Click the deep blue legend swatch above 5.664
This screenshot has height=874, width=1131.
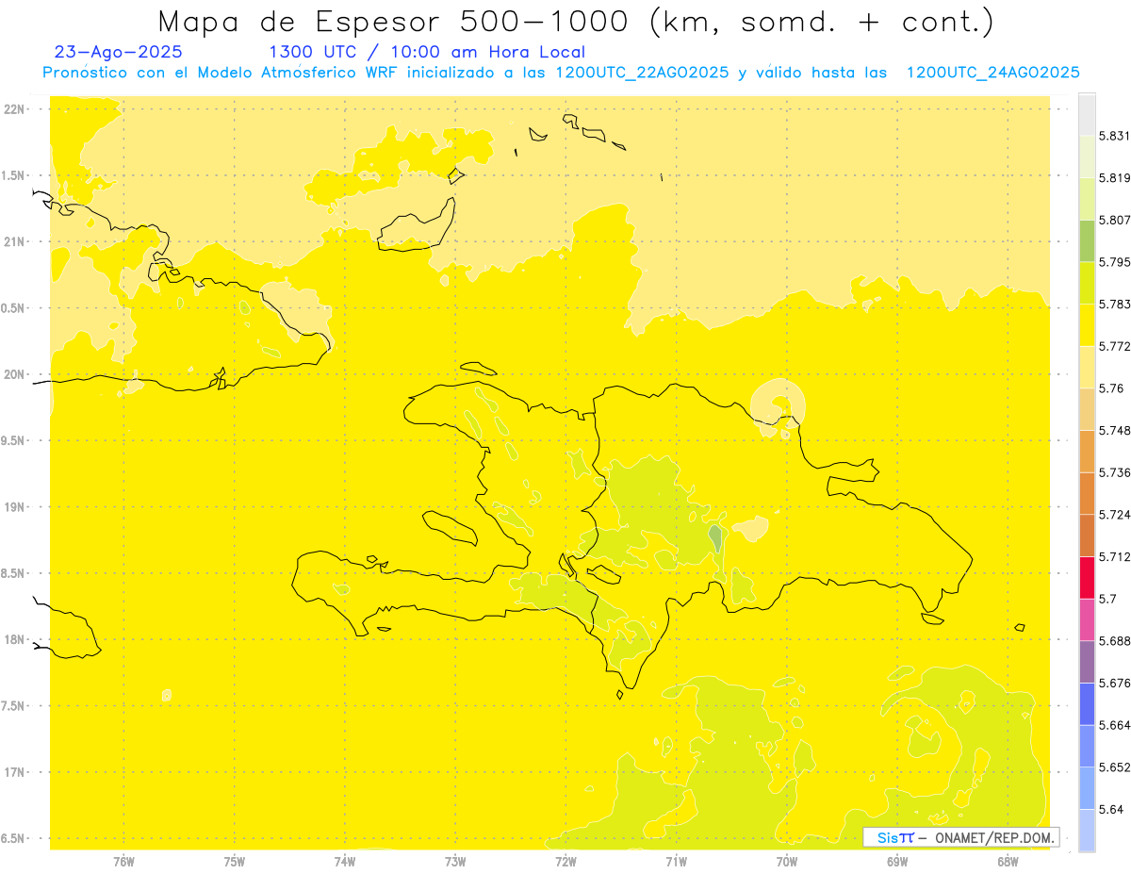click(1087, 703)
